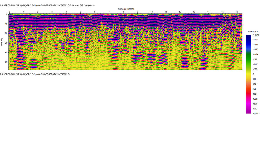Screen dimensions: 262x141
Task: Click the DISTANCE [METER] axis title
Action: (x=126, y=9)
